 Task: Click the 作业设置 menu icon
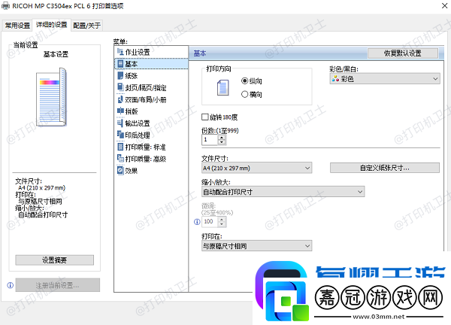pos(120,52)
